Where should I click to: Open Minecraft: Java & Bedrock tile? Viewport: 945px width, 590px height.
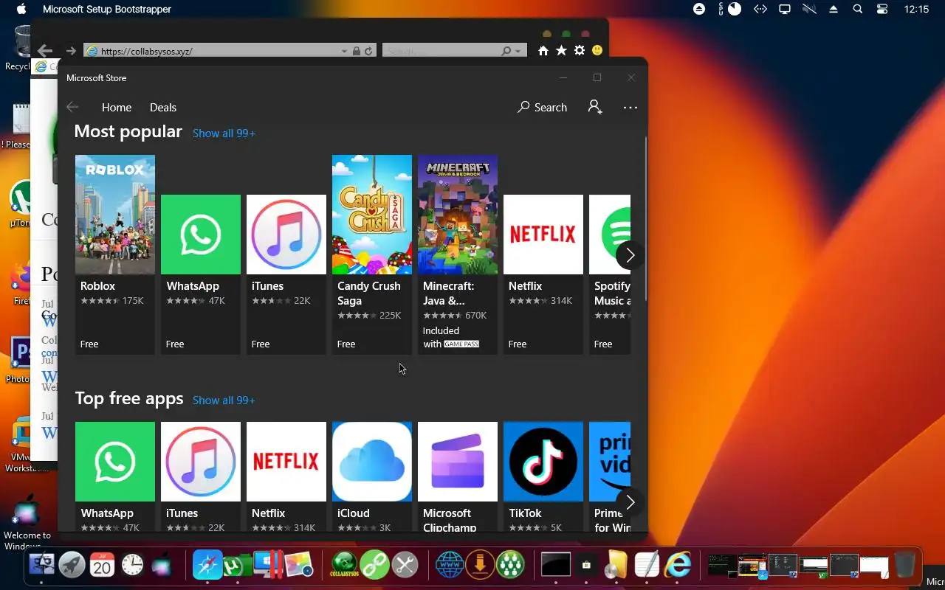pyautogui.click(x=458, y=254)
